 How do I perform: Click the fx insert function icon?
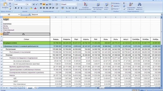click(x=30, y=15)
